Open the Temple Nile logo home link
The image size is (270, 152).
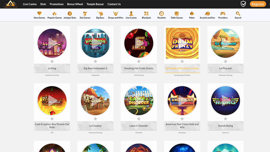click(x=11, y=4)
